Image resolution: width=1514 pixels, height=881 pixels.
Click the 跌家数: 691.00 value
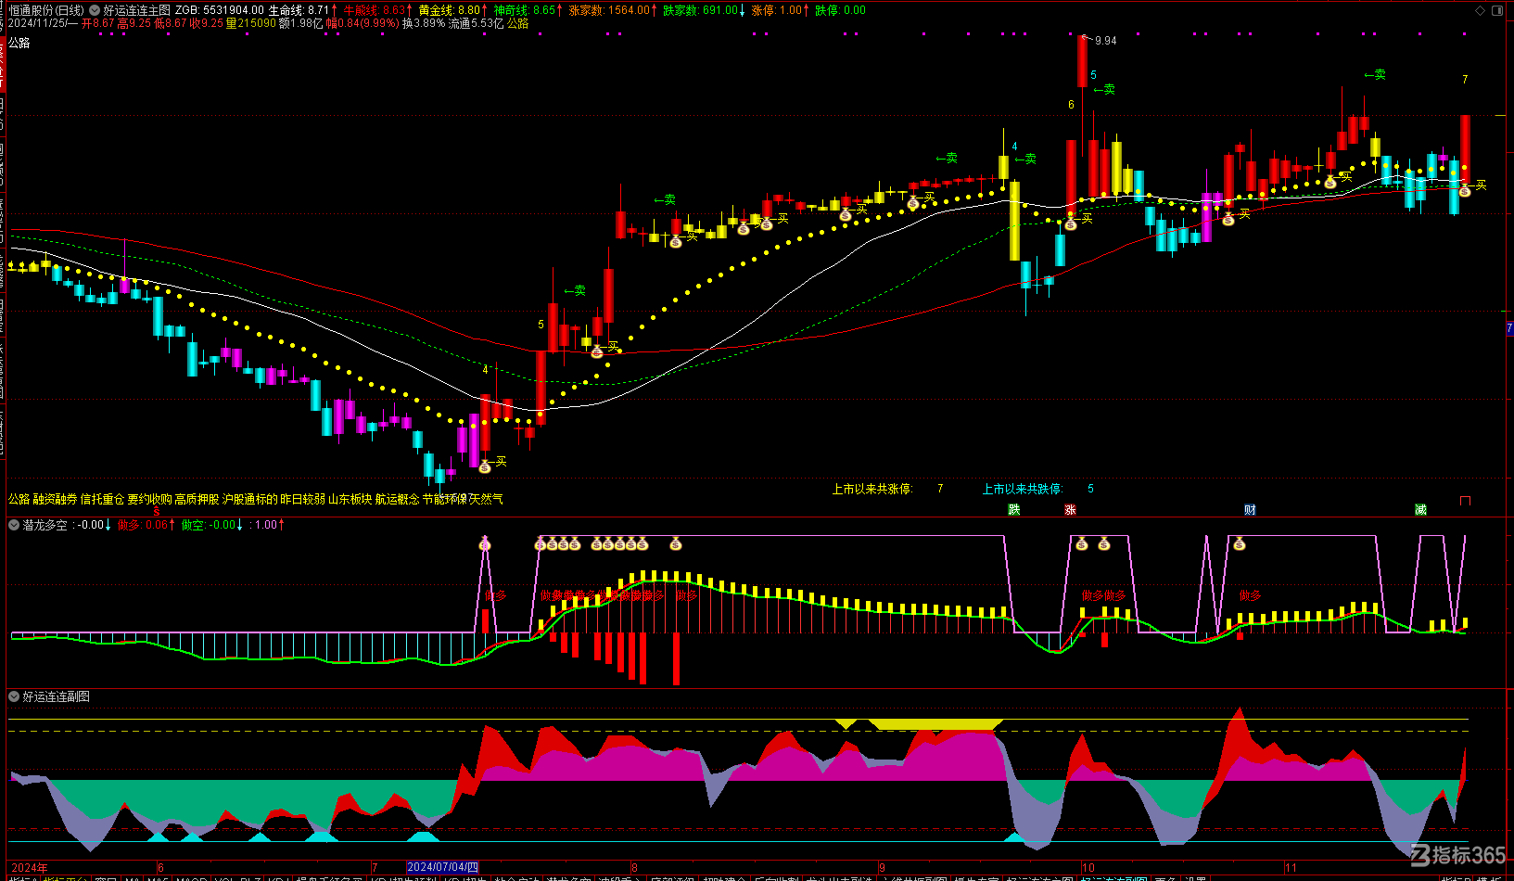coord(701,10)
